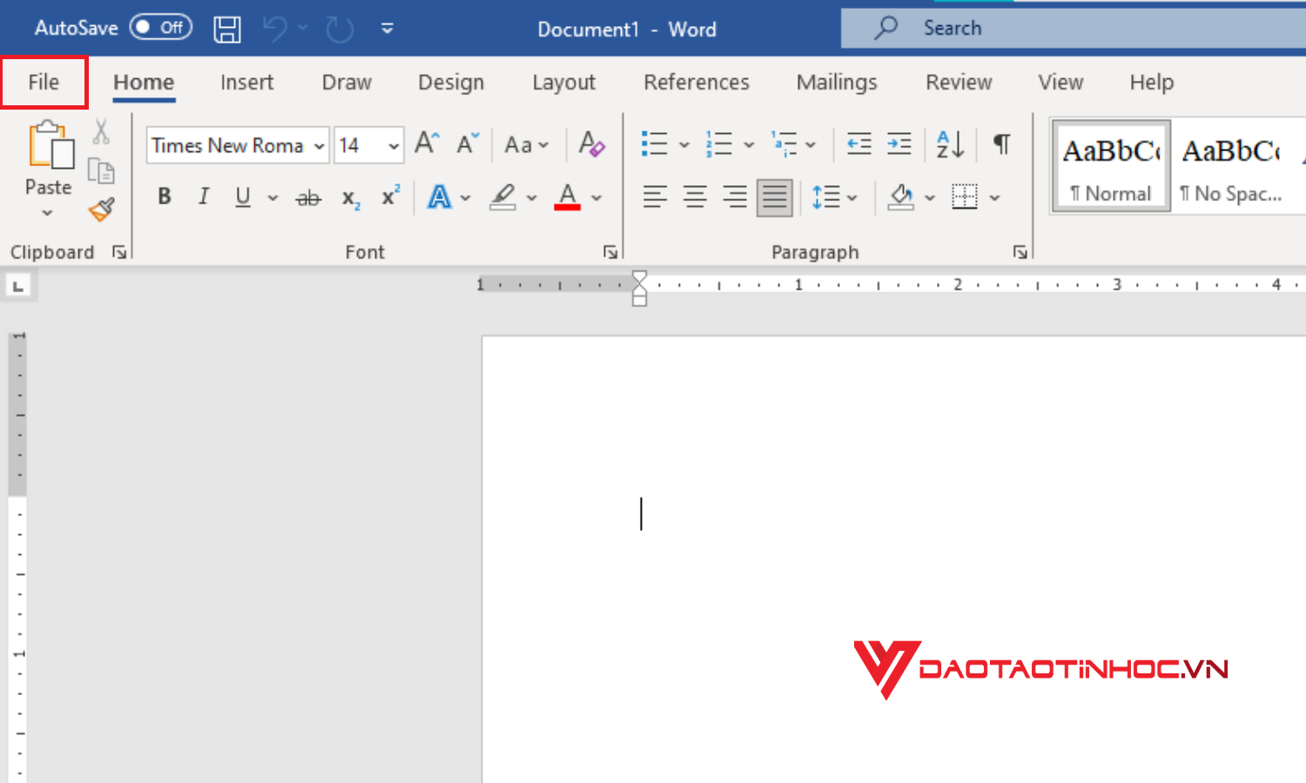This screenshot has width=1306, height=783.
Task: Toggle Italic formatting
Action: pos(204,197)
